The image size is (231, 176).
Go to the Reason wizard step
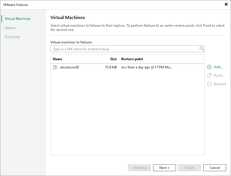pyautogui.click(x=10, y=28)
